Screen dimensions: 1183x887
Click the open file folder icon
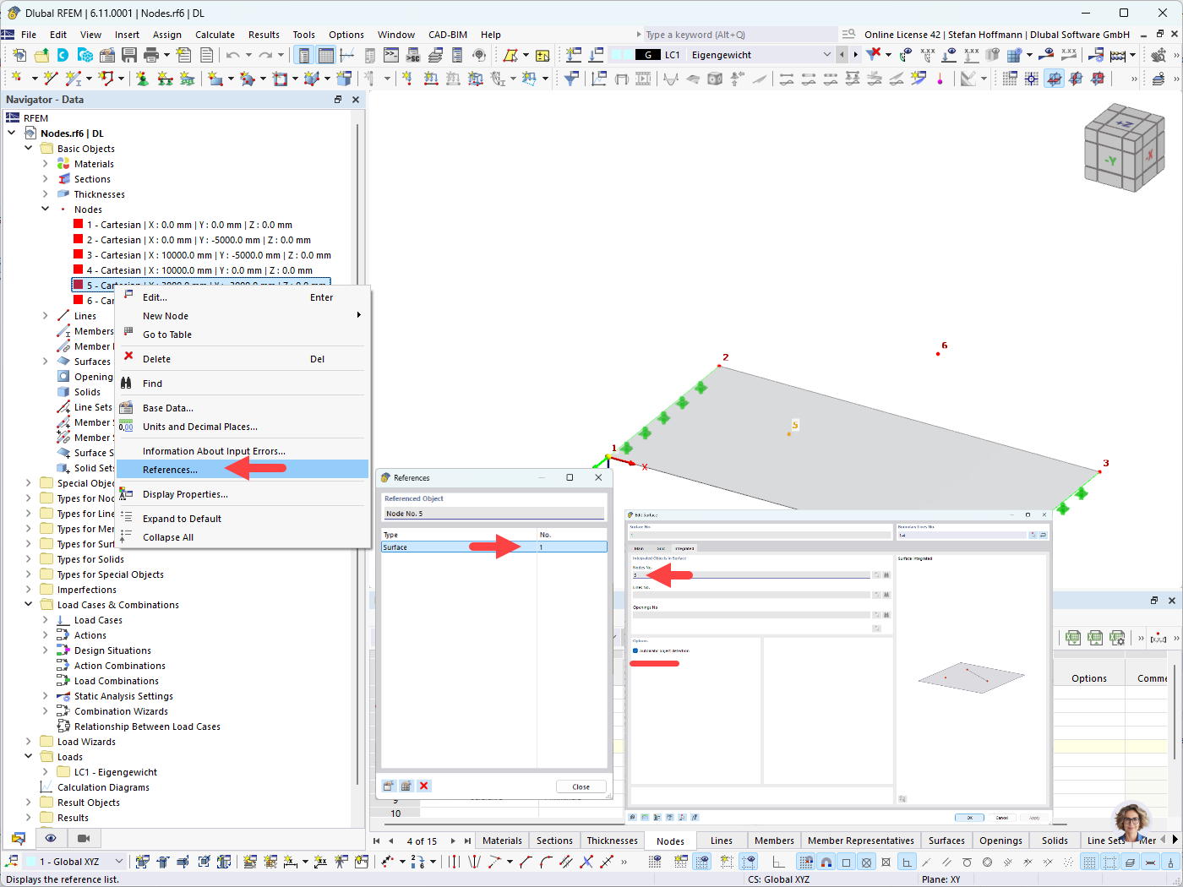(x=41, y=55)
